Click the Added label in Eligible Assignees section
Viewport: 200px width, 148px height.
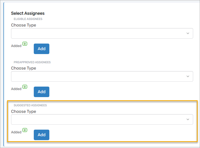(16, 46)
